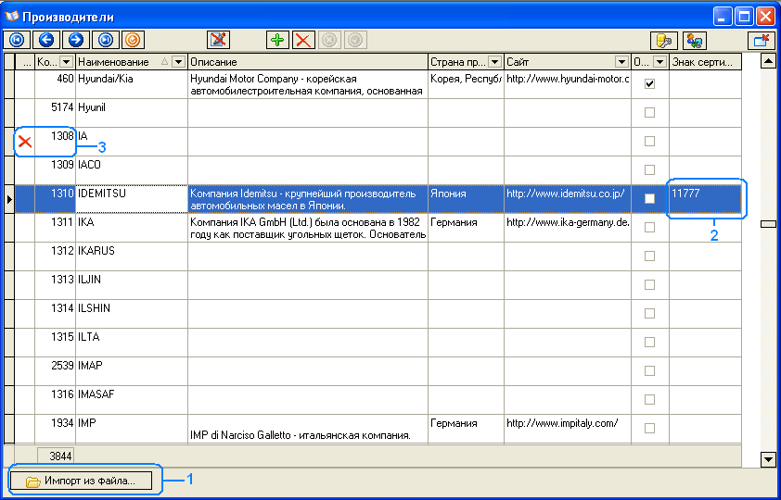Select the Hyundai/Kia name cell
Screen dimensions: 781x500
click(x=132, y=84)
